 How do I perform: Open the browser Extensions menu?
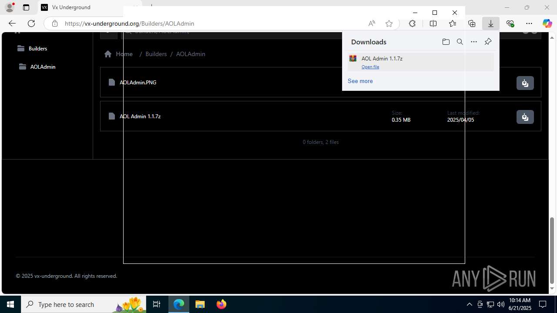(x=412, y=23)
